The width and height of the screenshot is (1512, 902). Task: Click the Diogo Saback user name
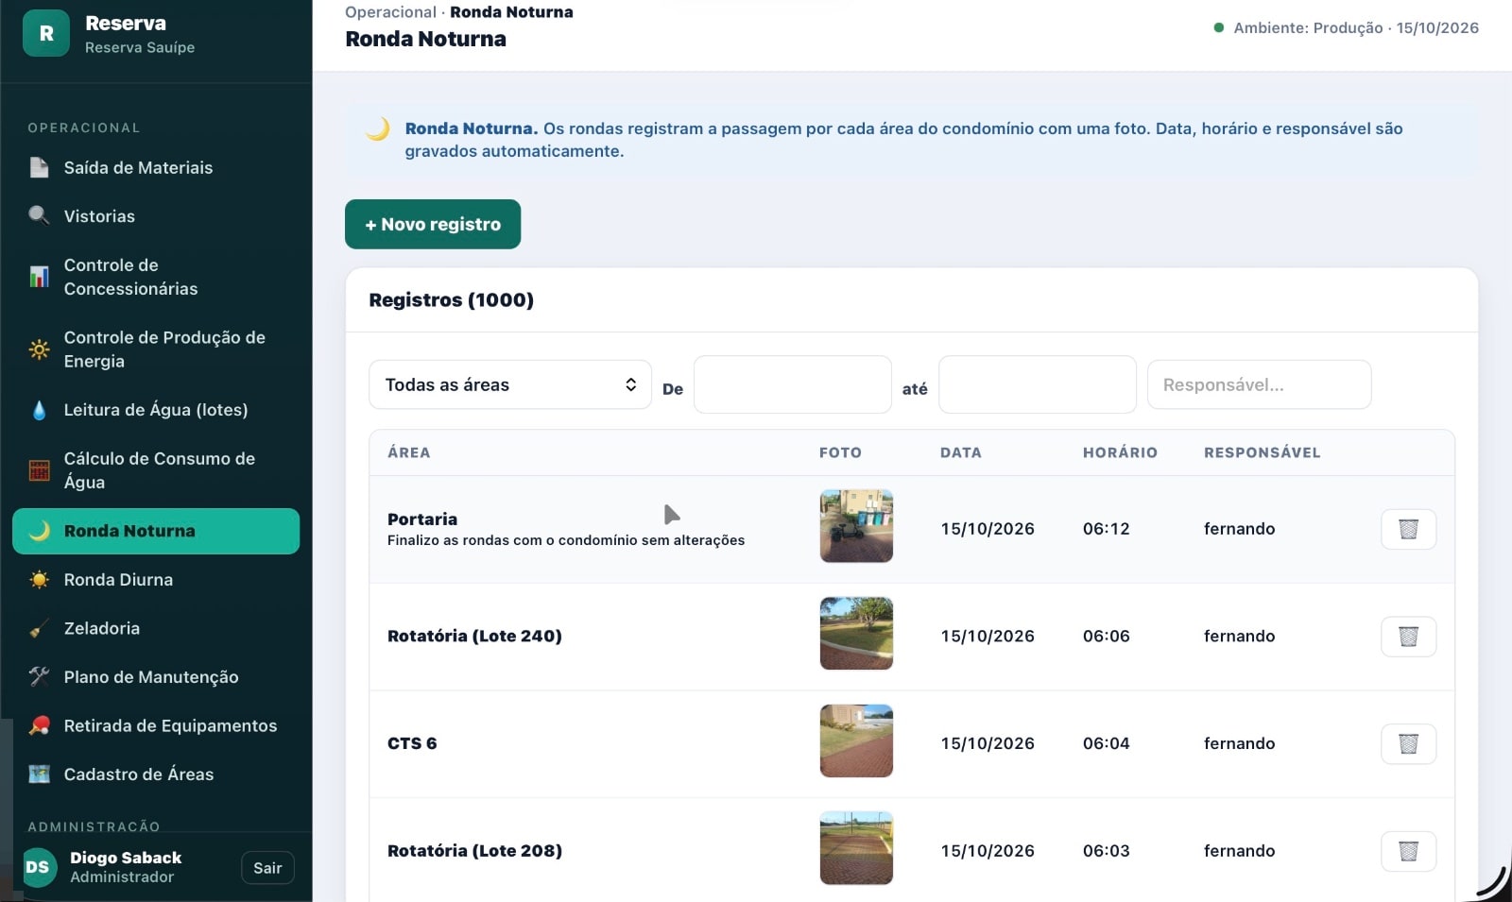pos(126,858)
